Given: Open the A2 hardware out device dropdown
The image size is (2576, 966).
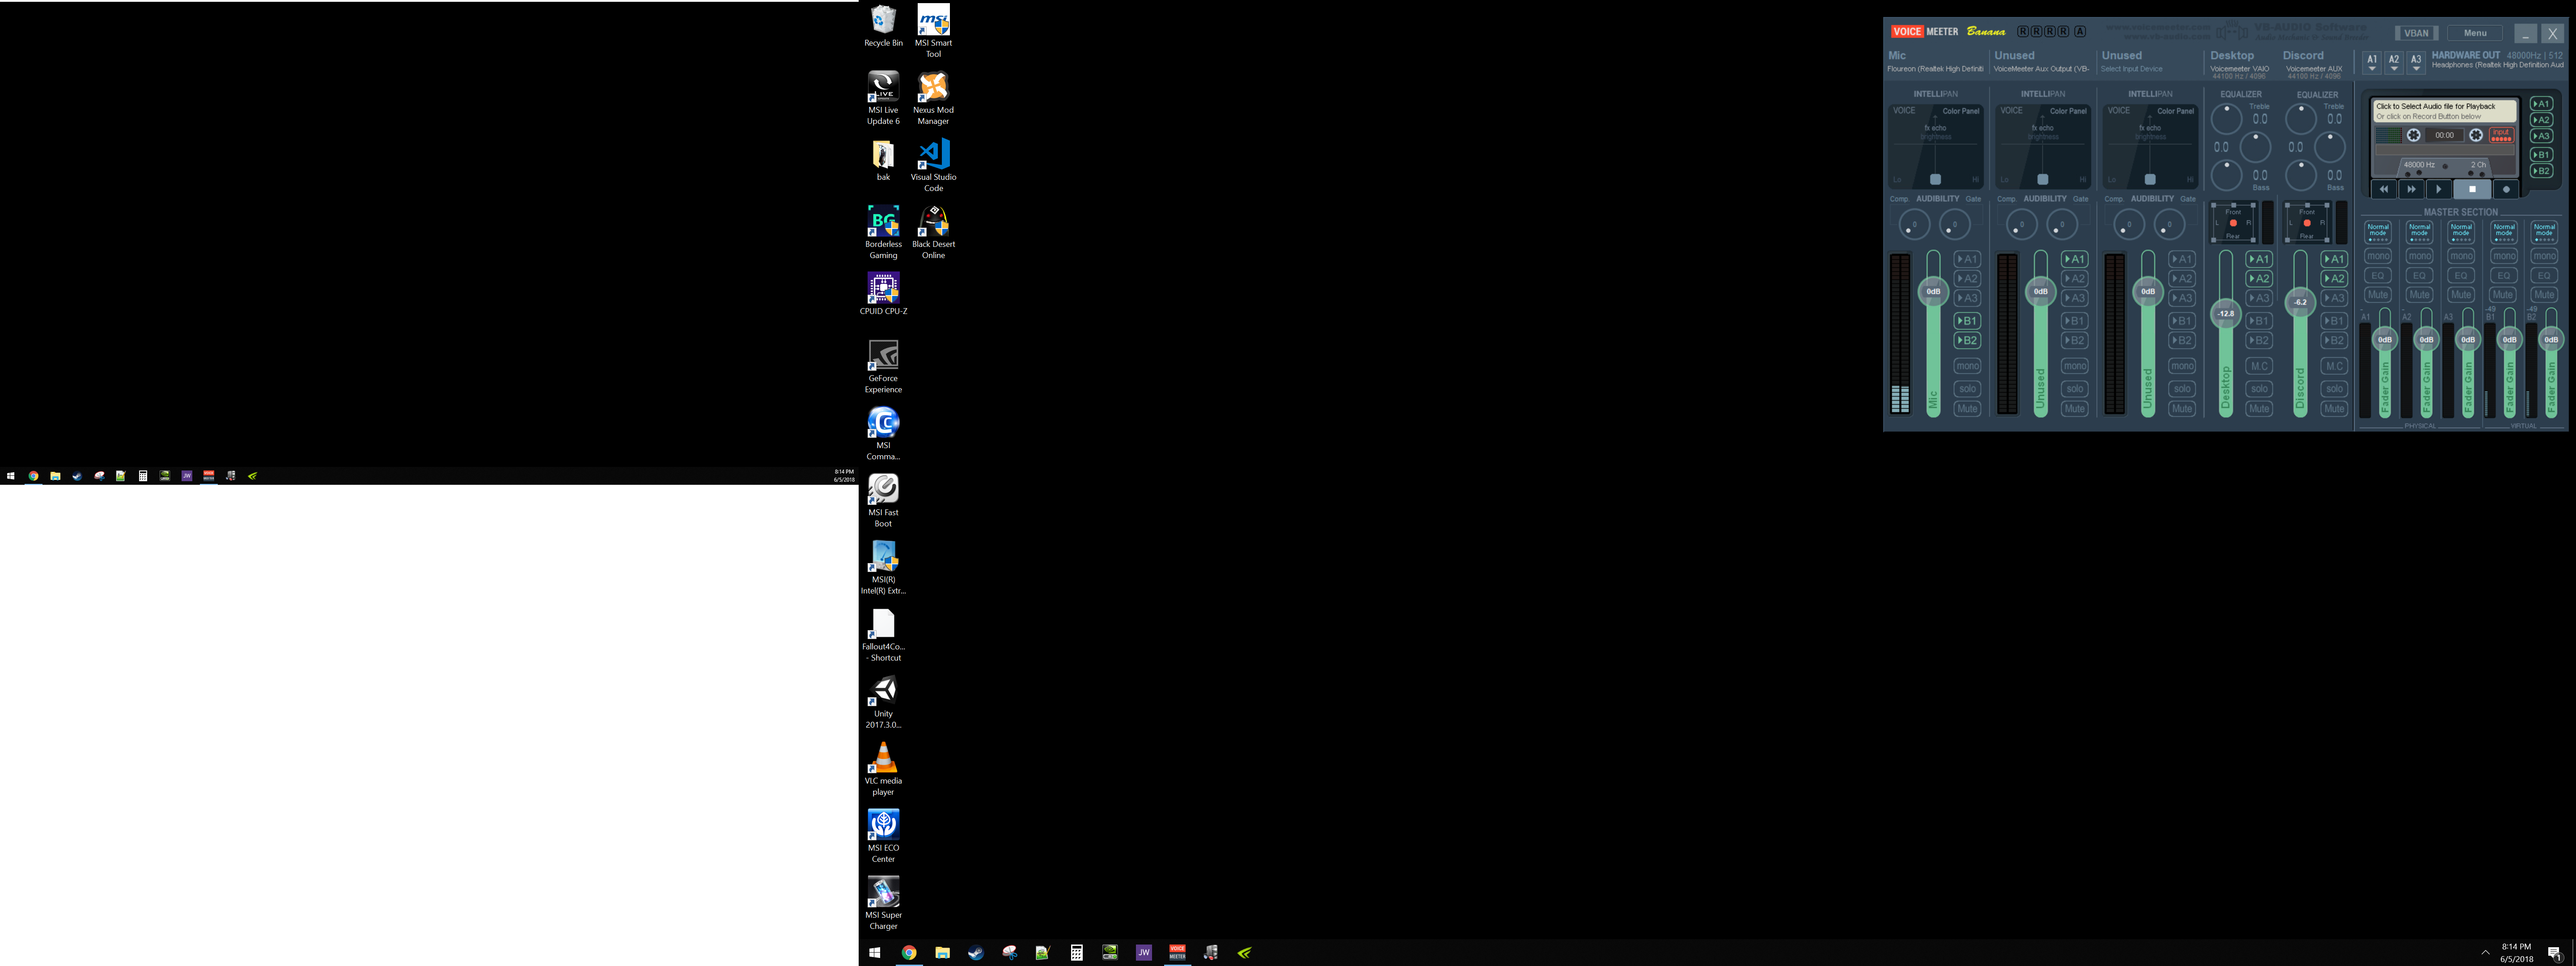Looking at the screenshot, I should [2394, 63].
